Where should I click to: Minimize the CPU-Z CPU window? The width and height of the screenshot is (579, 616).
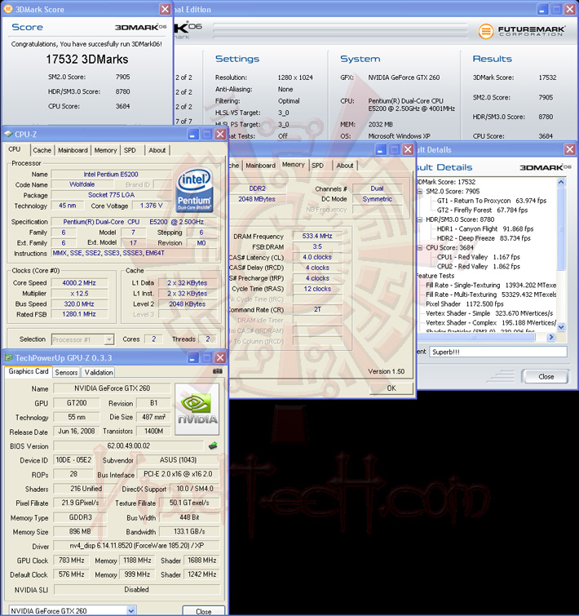pyautogui.click(x=192, y=135)
